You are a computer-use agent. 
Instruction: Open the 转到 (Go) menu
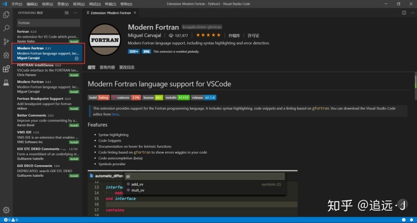click(x=79, y=4)
